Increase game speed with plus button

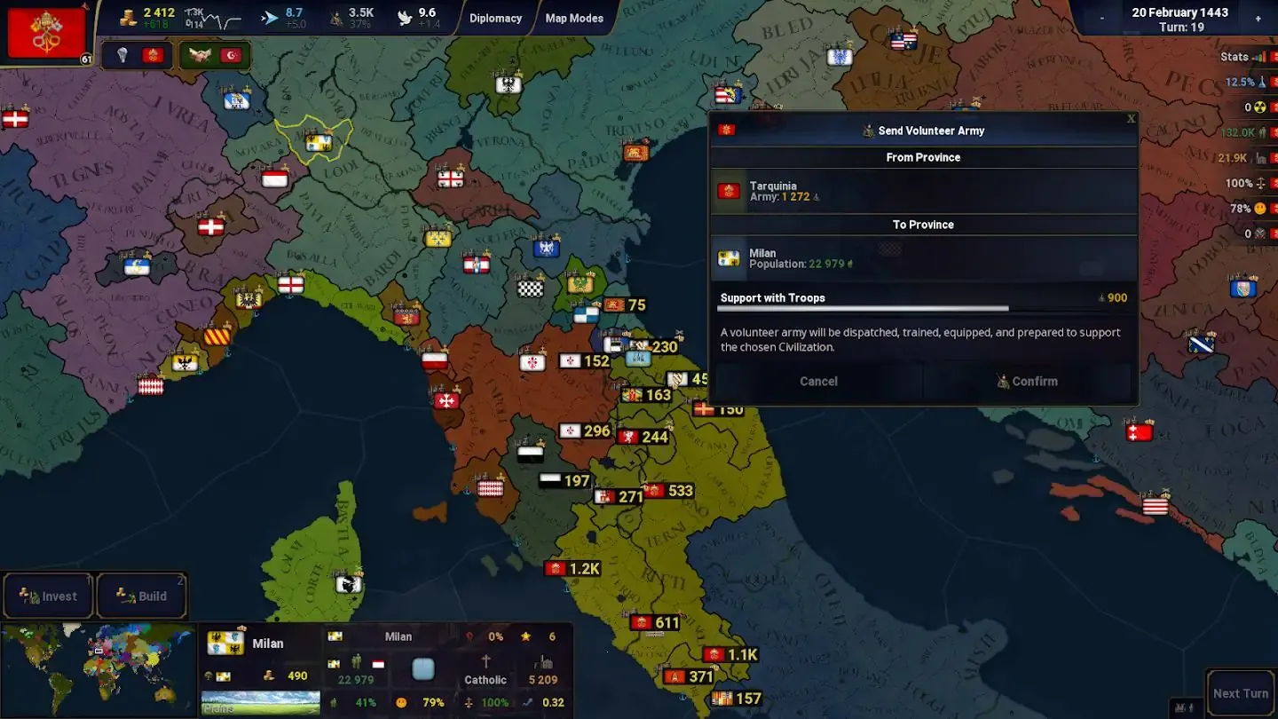click(1258, 19)
